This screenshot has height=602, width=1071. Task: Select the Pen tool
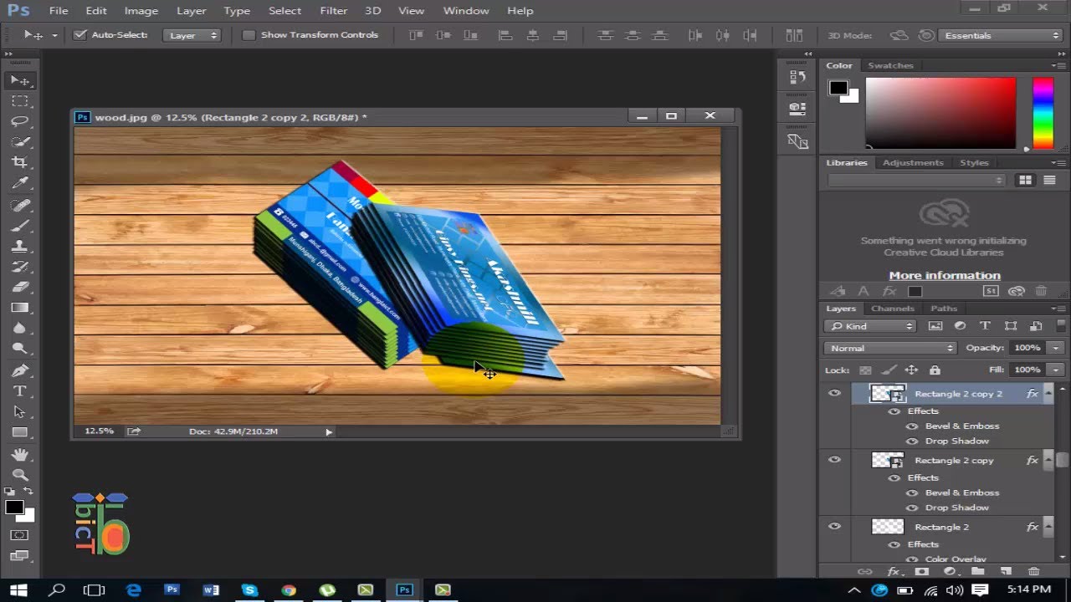click(x=20, y=371)
